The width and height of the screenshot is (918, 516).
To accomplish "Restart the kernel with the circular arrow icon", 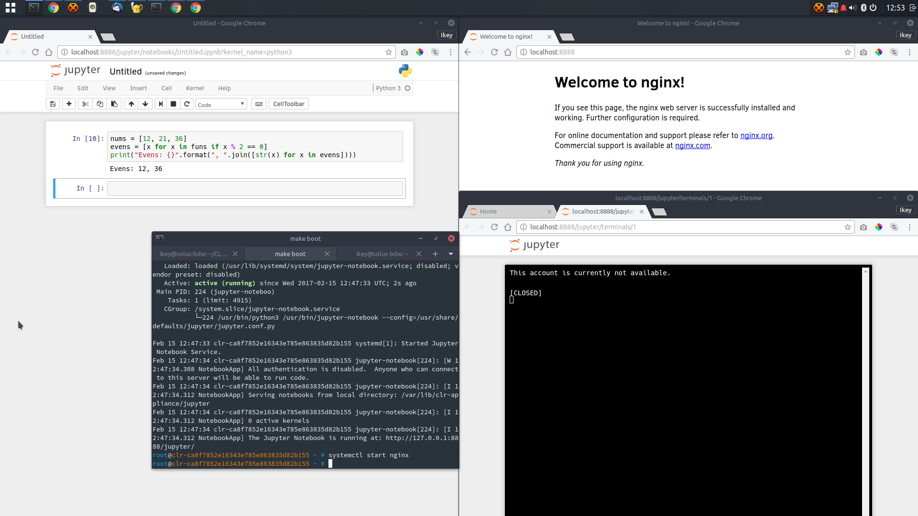I will click(187, 104).
